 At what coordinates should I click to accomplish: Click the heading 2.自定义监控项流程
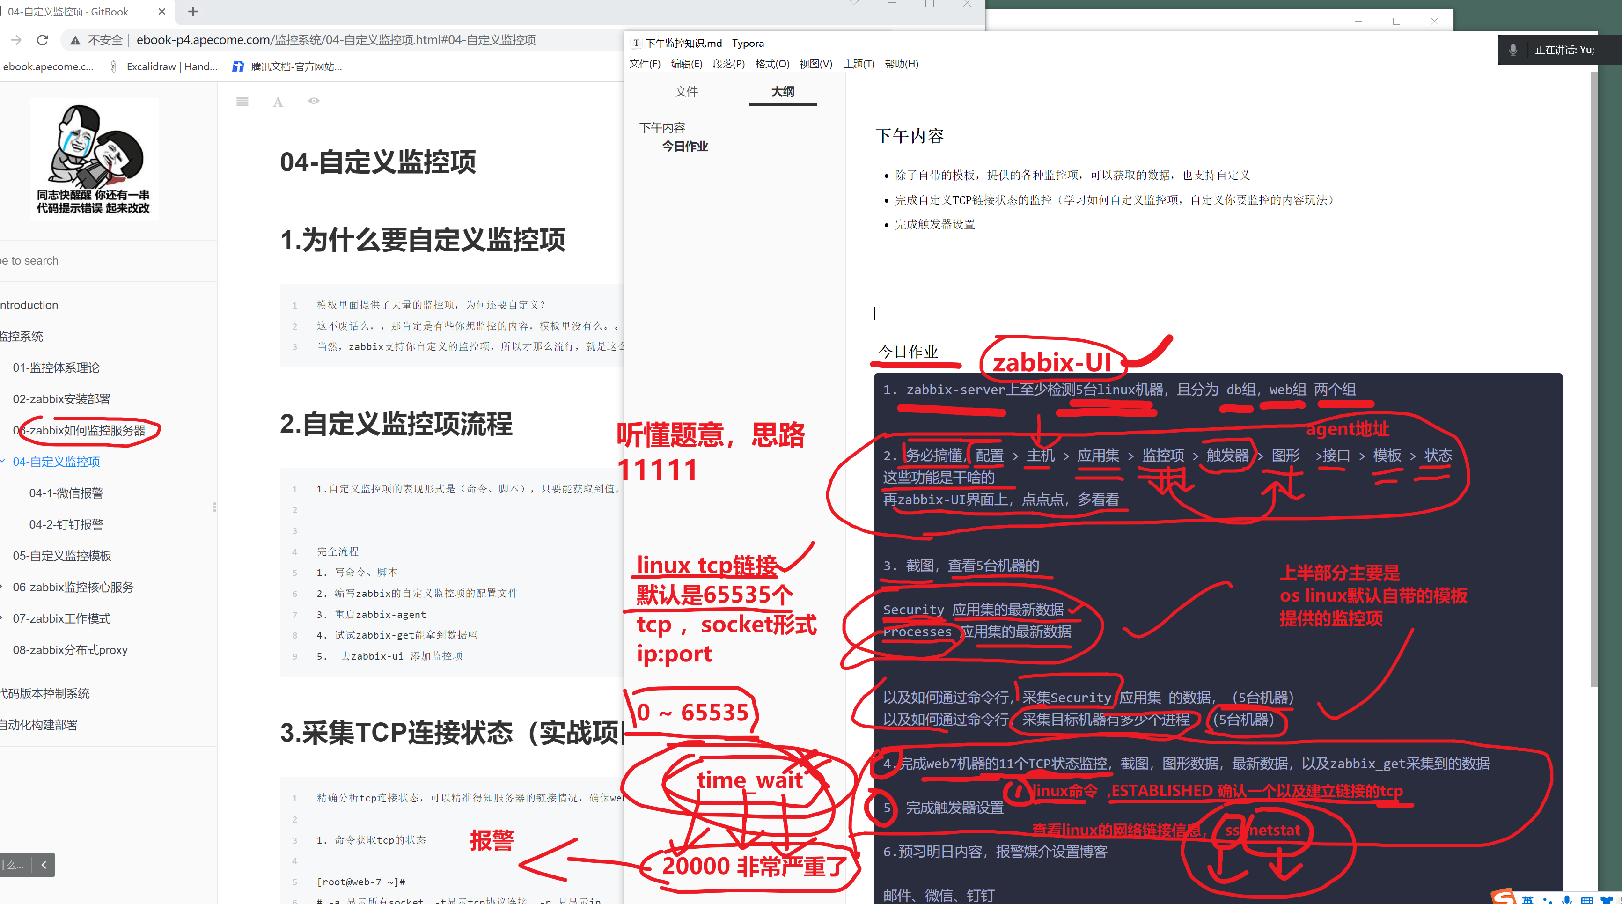(396, 424)
